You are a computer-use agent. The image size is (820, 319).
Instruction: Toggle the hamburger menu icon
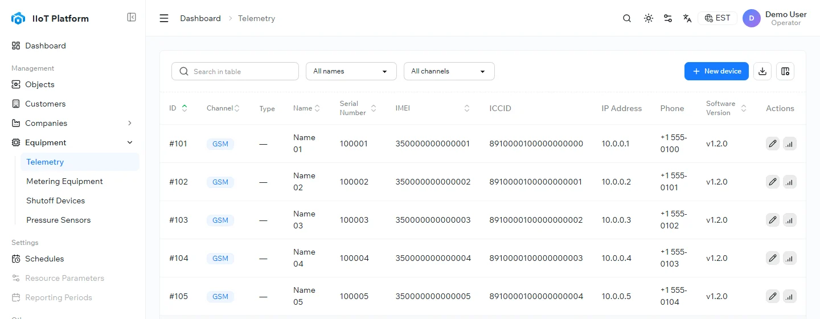pyautogui.click(x=164, y=18)
